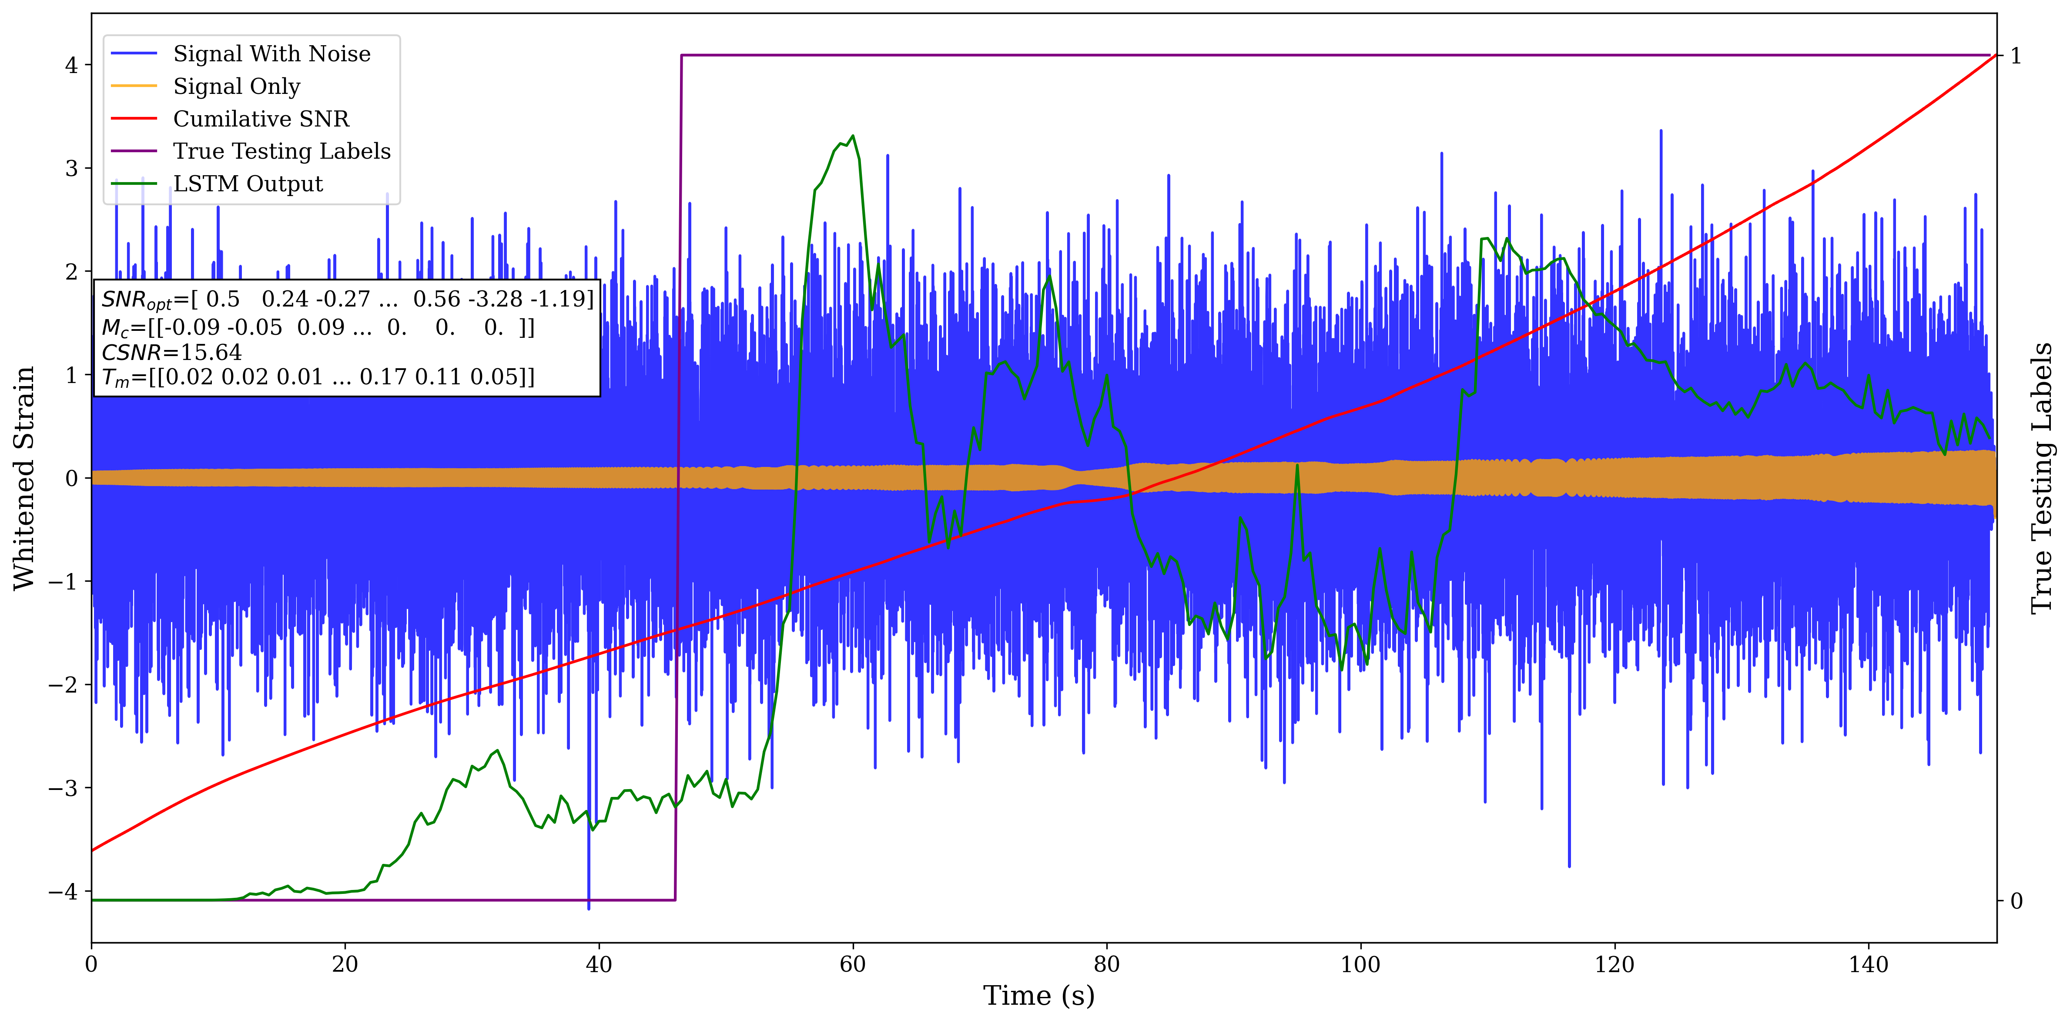The width and height of the screenshot is (2070, 1023).
Task: Click the 'Time (s)' x-axis label
Action: click(x=1038, y=996)
